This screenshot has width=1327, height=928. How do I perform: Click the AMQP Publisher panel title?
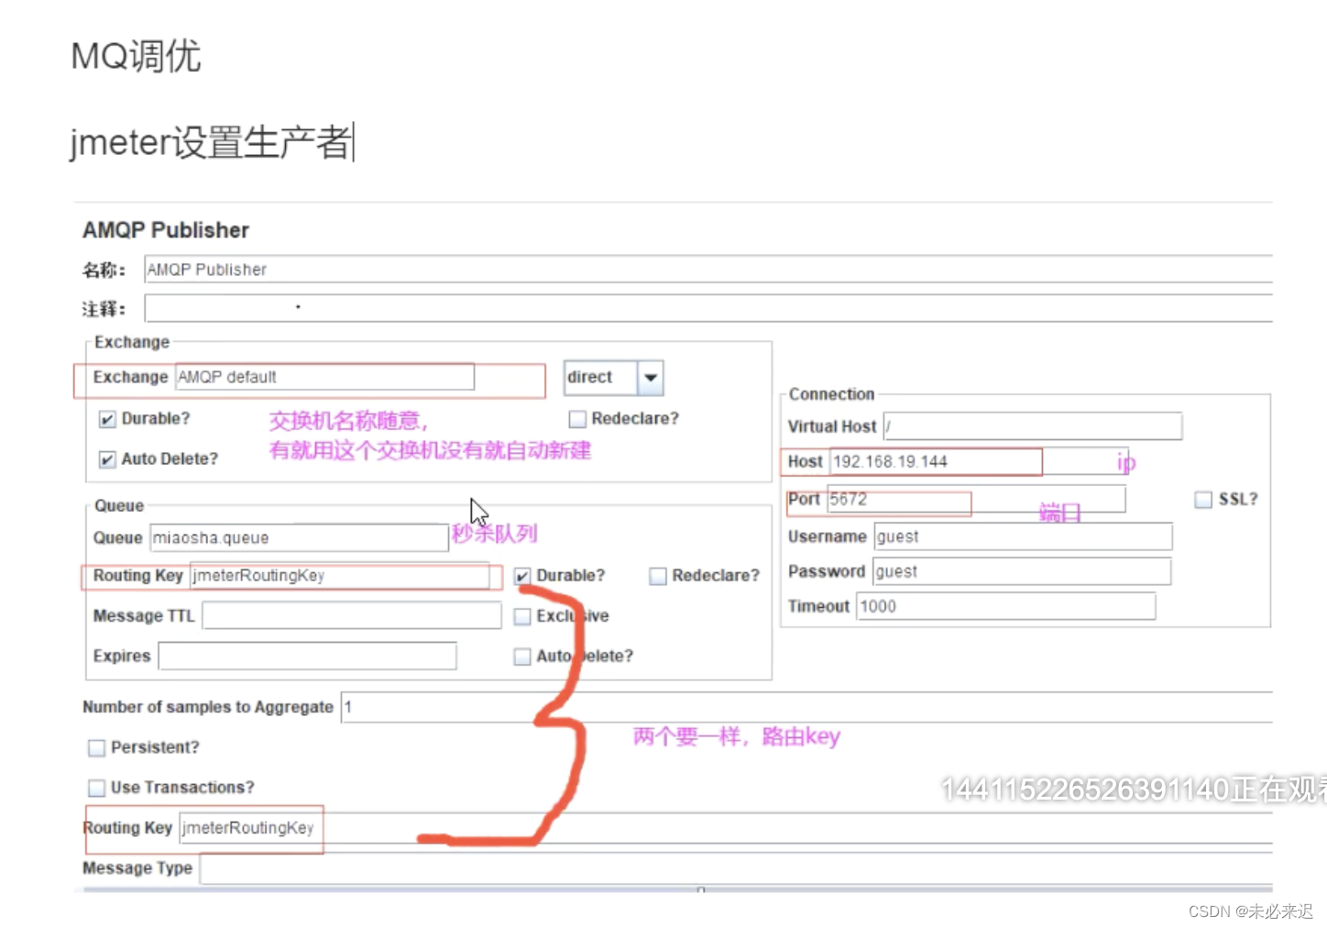(x=166, y=230)
